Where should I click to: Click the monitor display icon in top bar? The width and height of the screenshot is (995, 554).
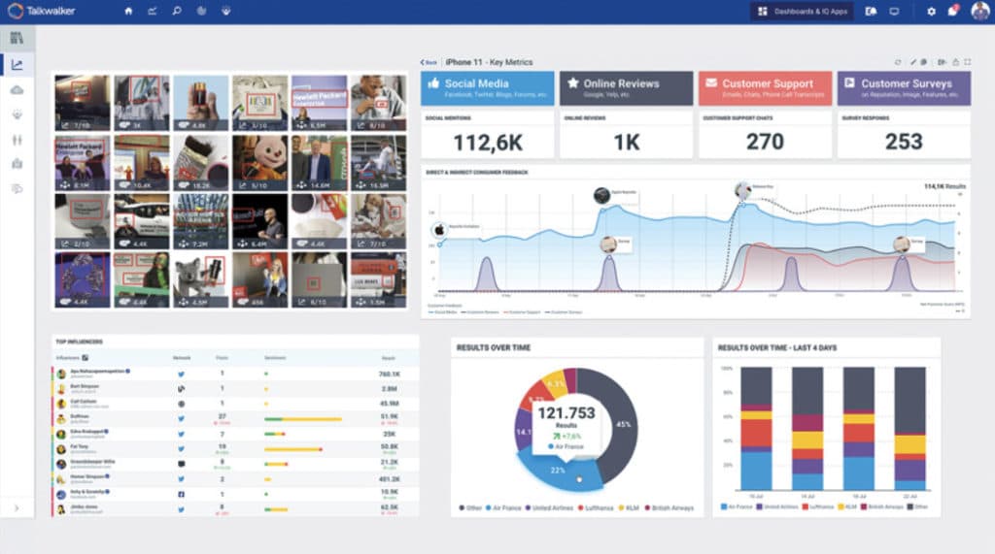pyautogui.click(x=894, y=12)
